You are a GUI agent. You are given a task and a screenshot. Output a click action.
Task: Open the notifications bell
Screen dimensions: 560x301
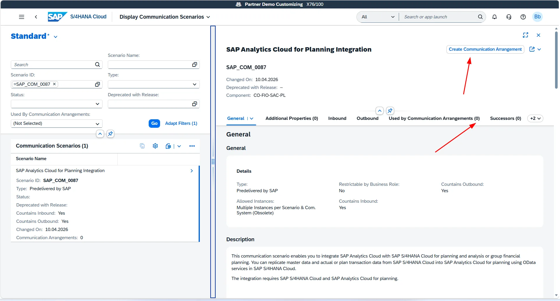(494, 17)
